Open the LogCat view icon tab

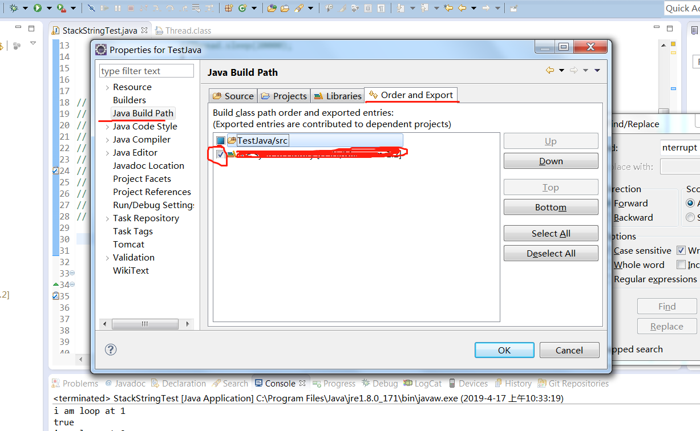click(422, 384)
